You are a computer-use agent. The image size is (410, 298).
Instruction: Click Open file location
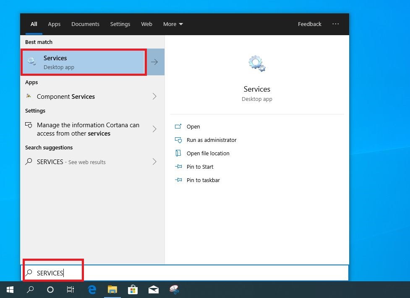208,153
